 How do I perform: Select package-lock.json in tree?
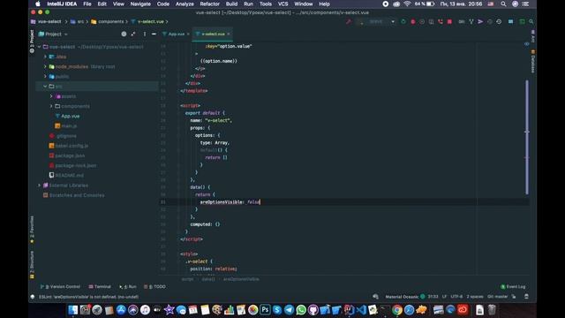point(76,165)
